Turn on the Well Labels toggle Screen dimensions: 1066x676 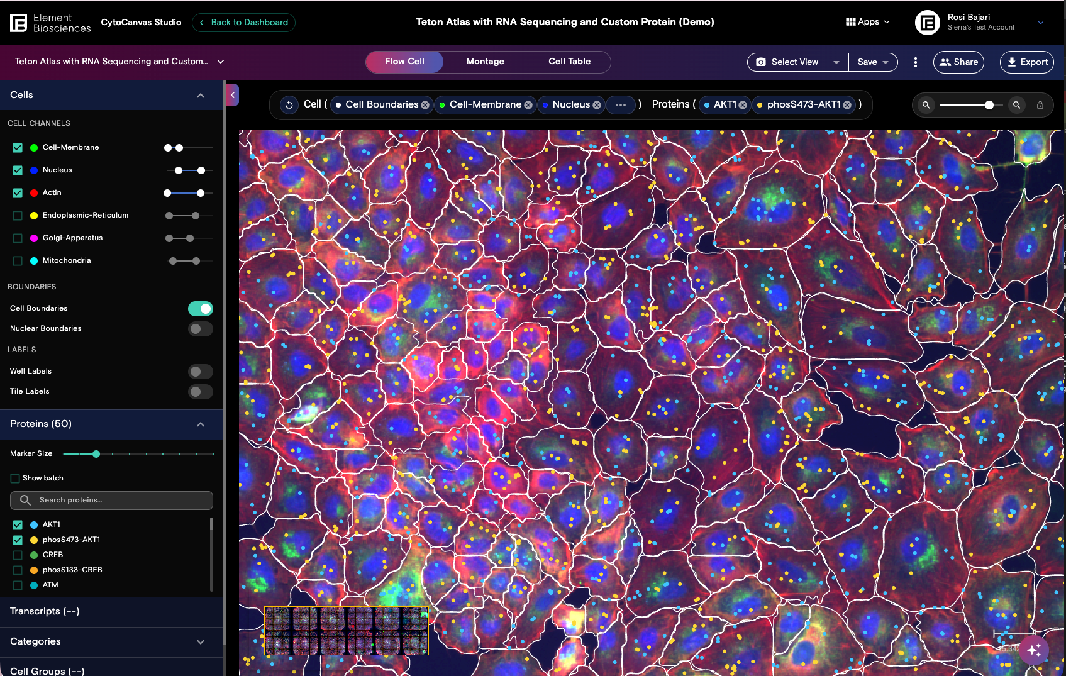201,372
